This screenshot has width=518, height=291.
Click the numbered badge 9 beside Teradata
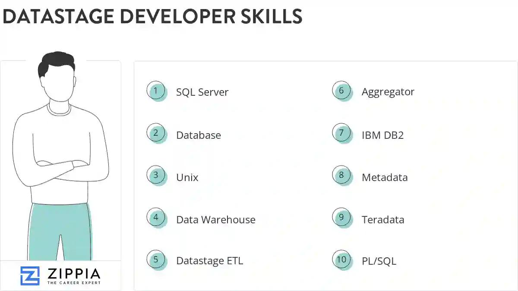click(342, 218)
